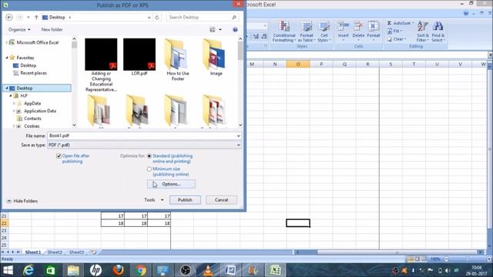Open the Clear dropdown in Excel
Image resolution: width=493 pixels, height=277 pixels.
pos(397,39)
